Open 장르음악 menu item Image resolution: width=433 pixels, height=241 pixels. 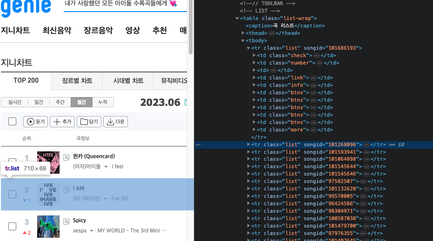point(98,30)
